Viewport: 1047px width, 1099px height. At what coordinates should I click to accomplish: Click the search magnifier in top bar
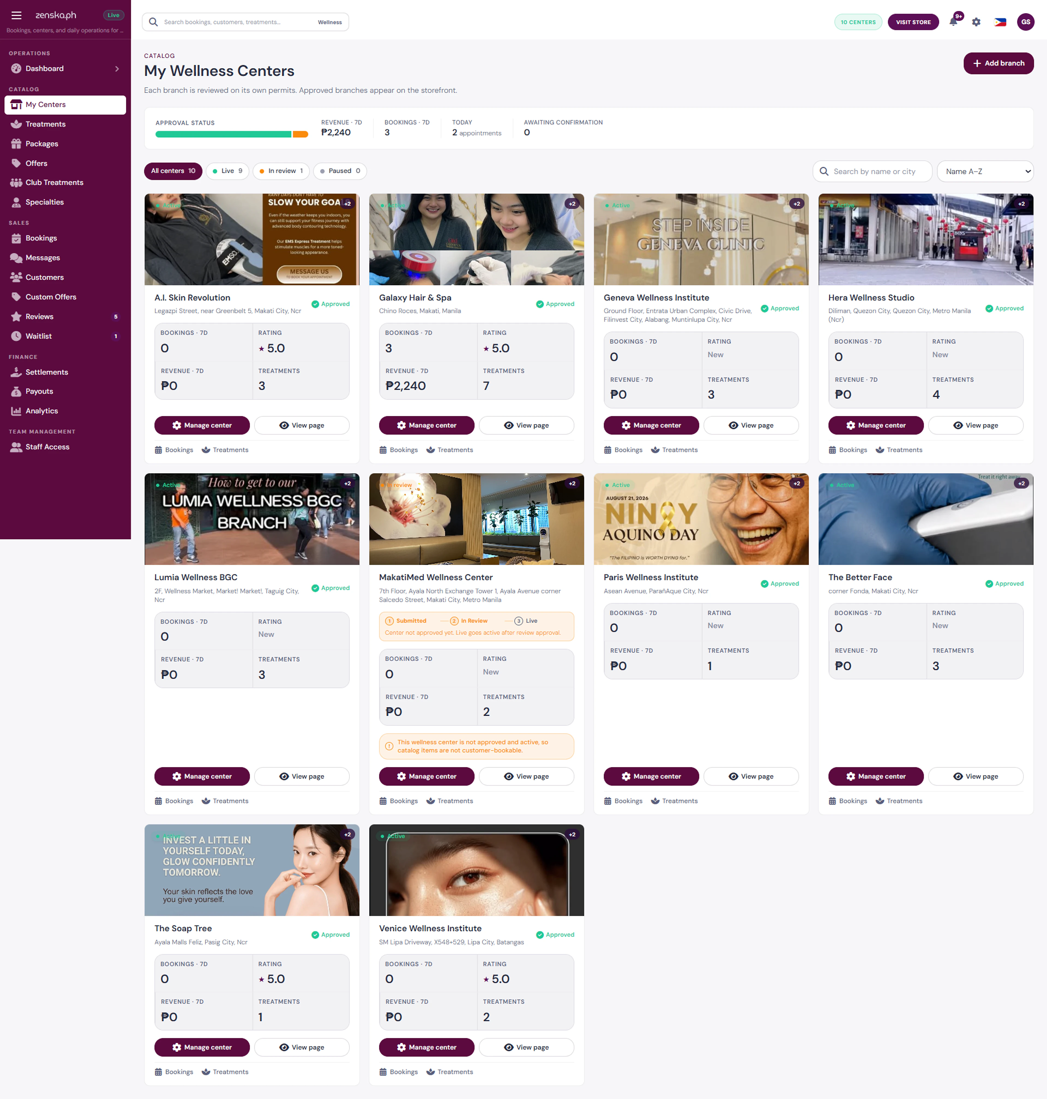[x=154, y=22]
